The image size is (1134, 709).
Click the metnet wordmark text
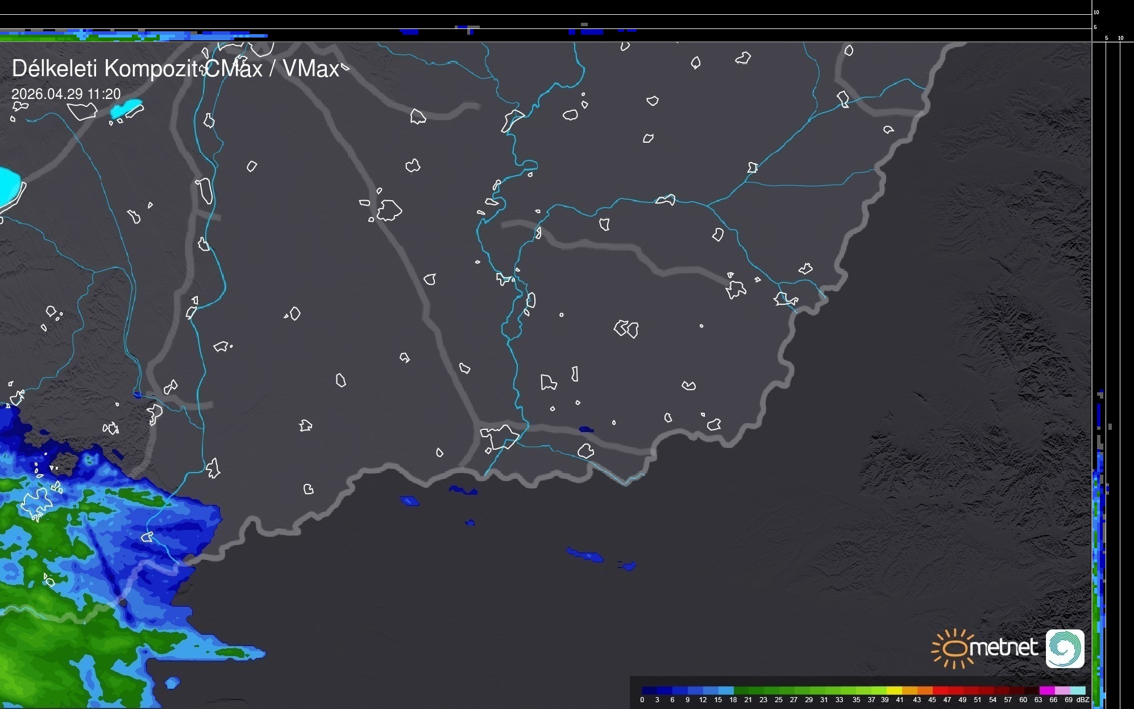click(x=1003, y=648)
